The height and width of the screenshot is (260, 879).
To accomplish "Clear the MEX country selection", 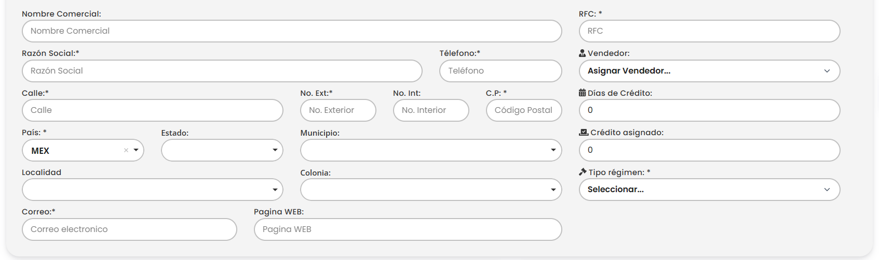I will 126,150.
